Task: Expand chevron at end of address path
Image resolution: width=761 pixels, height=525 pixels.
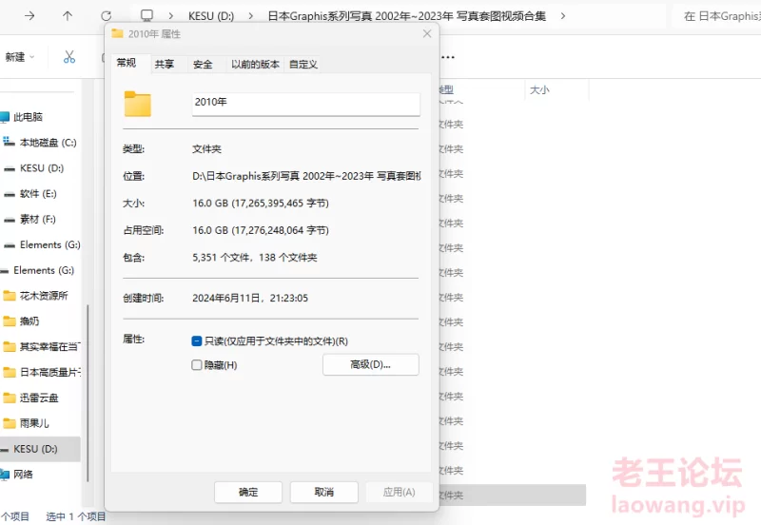Action: click(x=563, y=16)
